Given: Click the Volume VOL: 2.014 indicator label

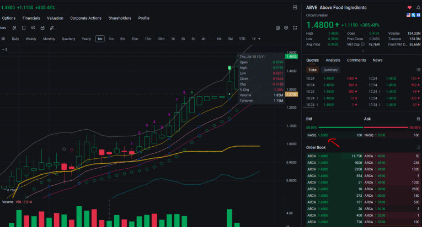Looking at the screenshot, I should click(x=17, y=202).
